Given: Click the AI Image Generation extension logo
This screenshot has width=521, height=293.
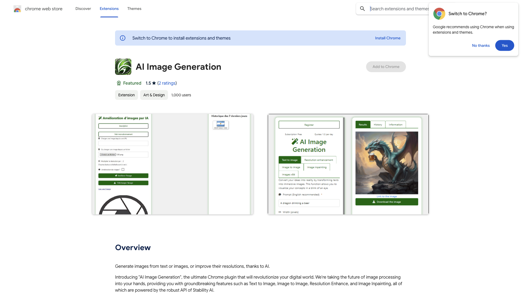Looking at the screenshot, I should click(x=123, y=67).
